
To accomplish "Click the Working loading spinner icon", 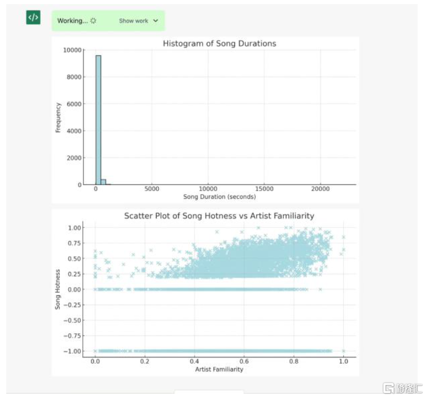I will (x=93, y=21).
